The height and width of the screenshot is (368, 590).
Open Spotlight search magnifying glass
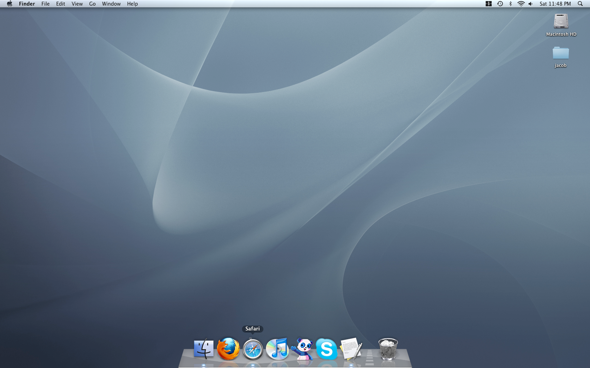580,4
